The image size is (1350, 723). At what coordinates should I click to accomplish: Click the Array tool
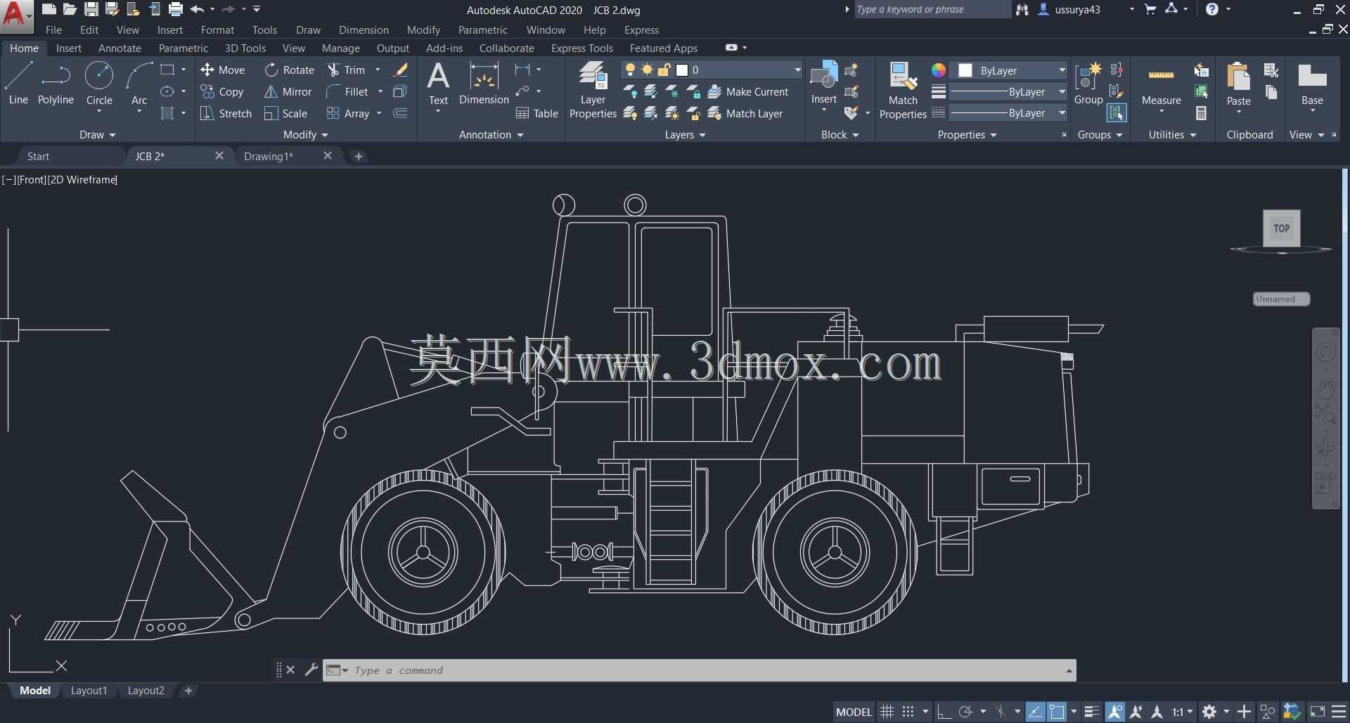[x=348, y=113]
